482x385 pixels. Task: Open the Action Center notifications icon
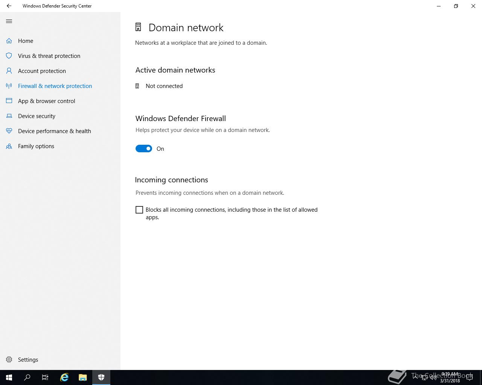(x=469, y=377)
